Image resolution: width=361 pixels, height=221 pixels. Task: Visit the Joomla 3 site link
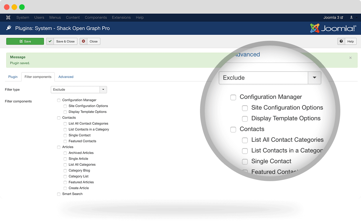click(x=333, y=17)
